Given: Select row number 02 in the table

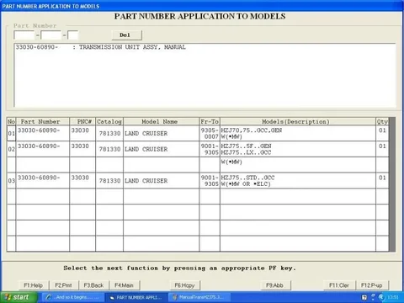Looking at the screenshot, I should (x=11, y=149).
